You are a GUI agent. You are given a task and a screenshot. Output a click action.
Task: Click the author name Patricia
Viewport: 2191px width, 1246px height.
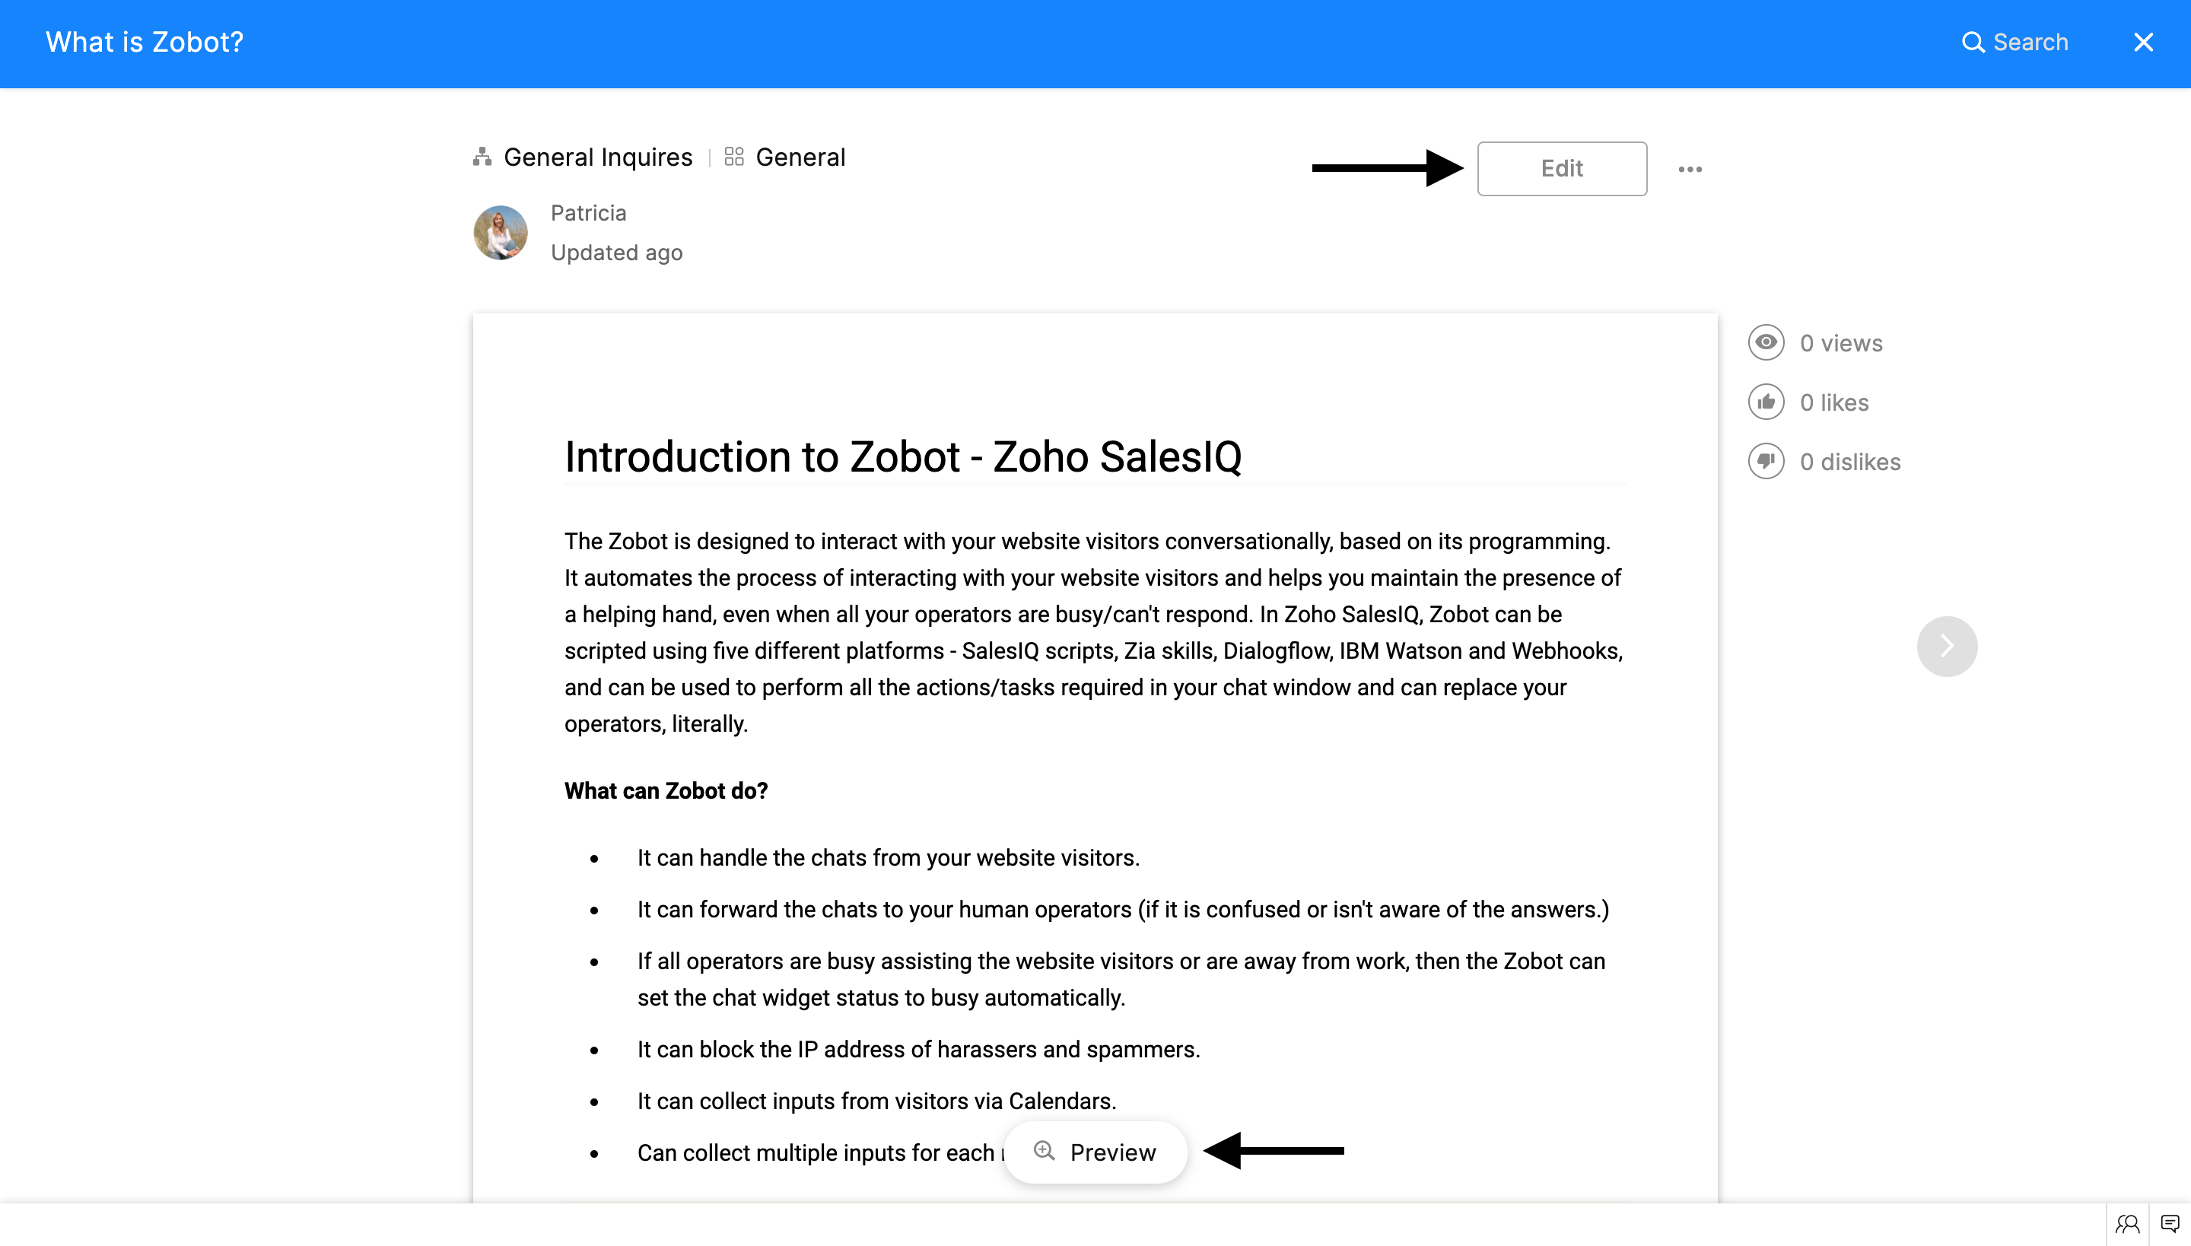point(588,213)
